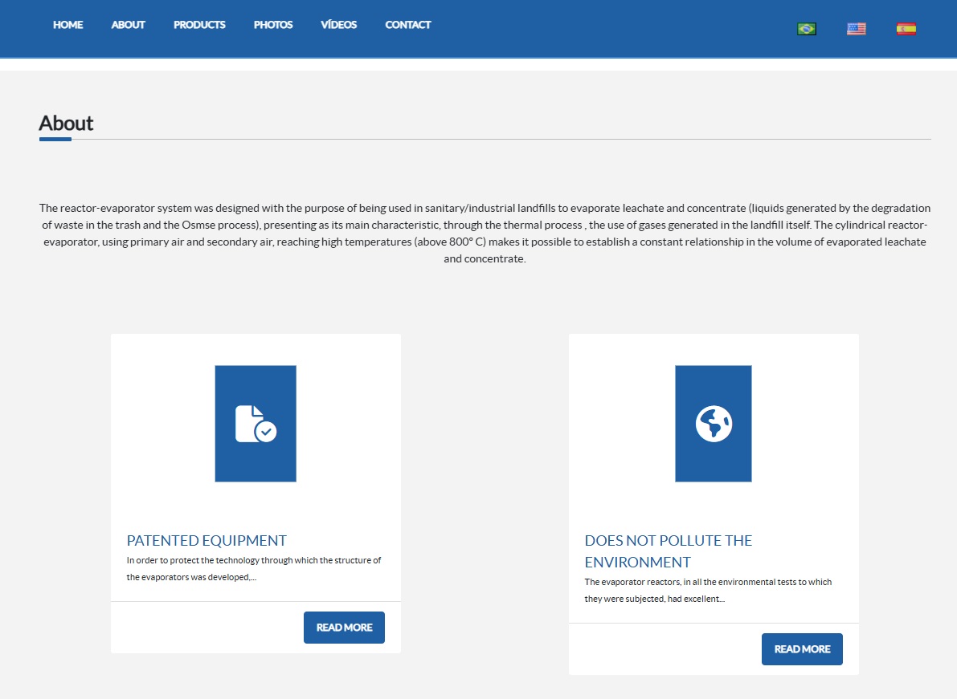Click the globe environment icon
The height and width of the screenshot is (699, 957).
coord(714,424)
